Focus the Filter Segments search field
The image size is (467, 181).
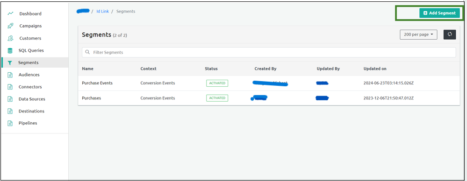pos(269,52)
